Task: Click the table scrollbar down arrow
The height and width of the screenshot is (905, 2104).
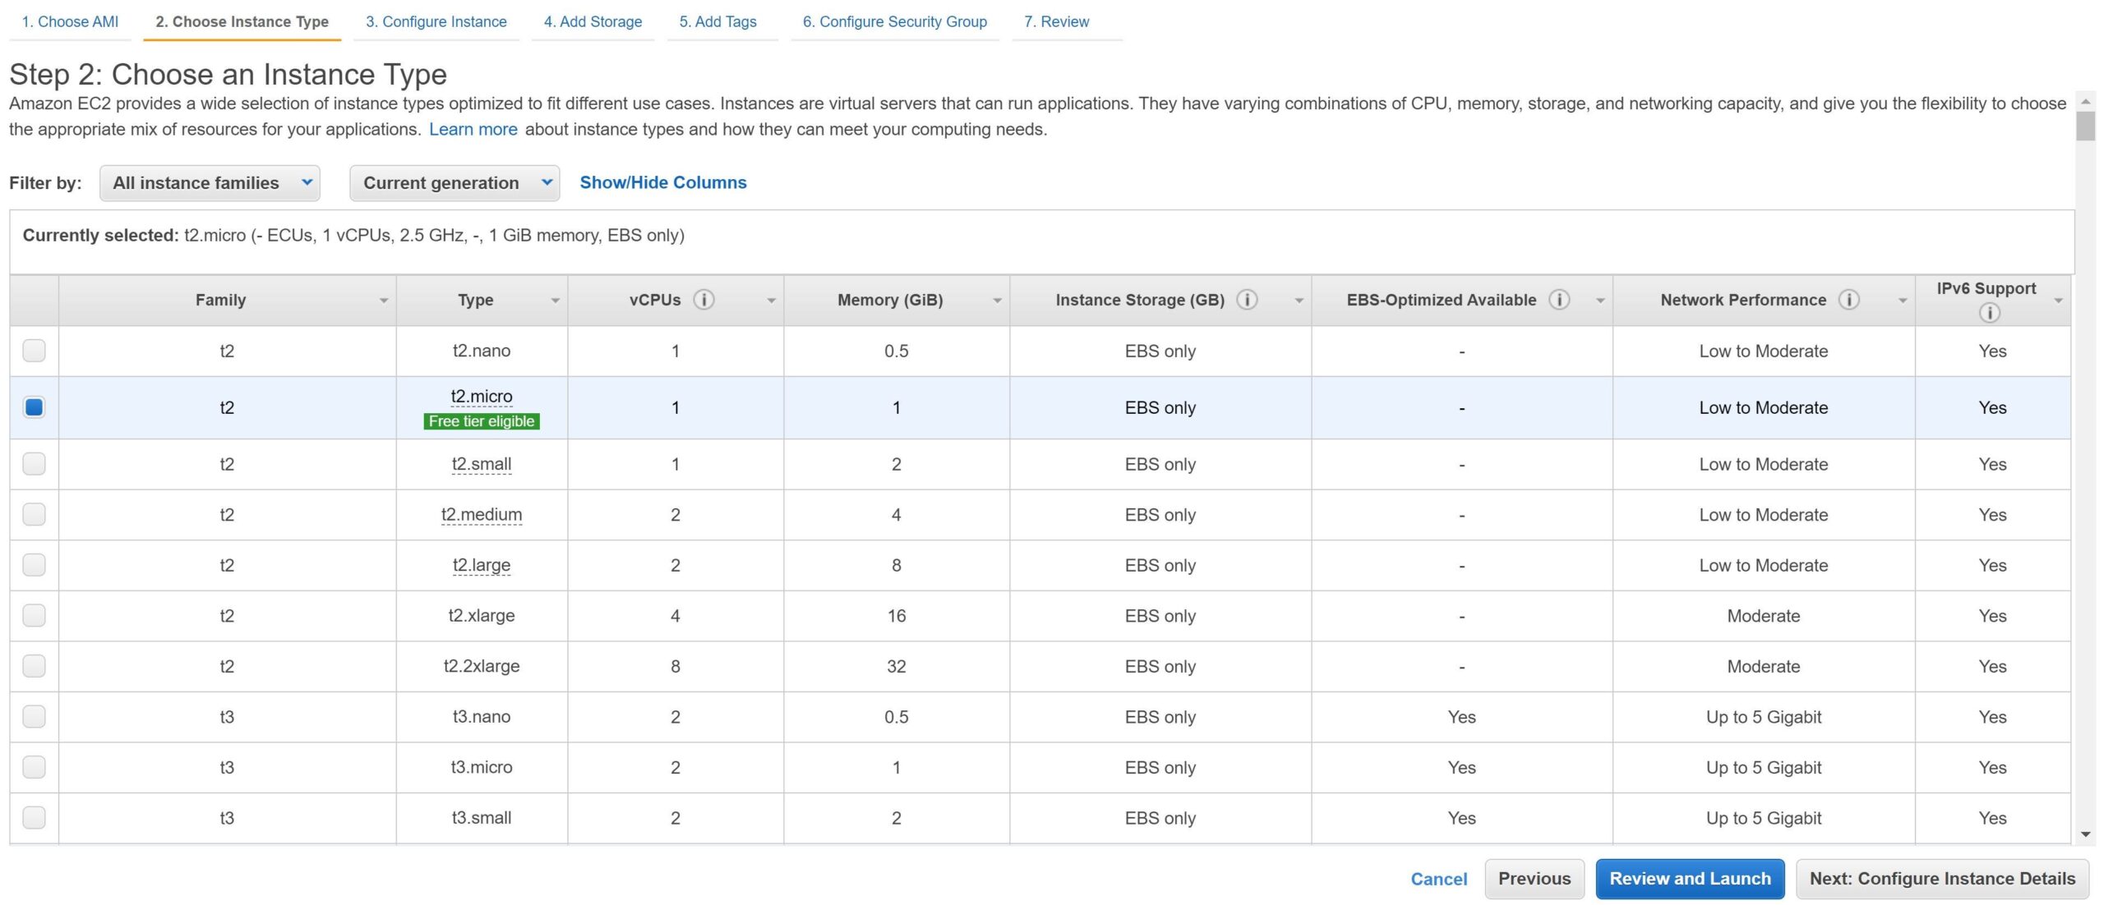Action: [x=2084, y=834]
